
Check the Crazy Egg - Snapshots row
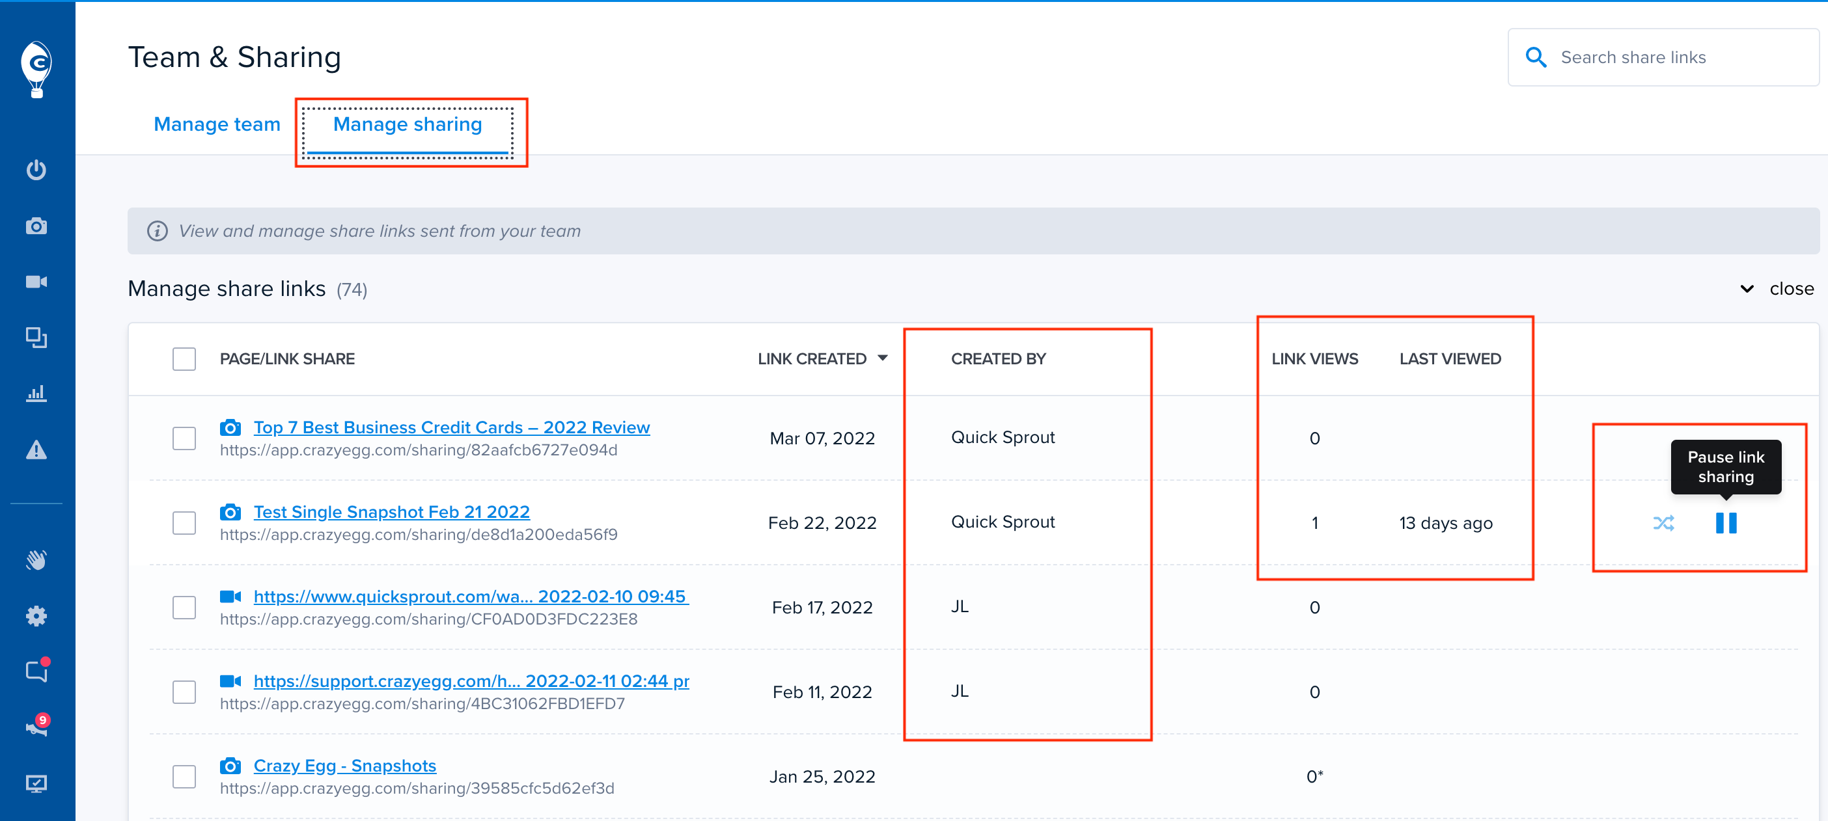click(x=184, y=776)
